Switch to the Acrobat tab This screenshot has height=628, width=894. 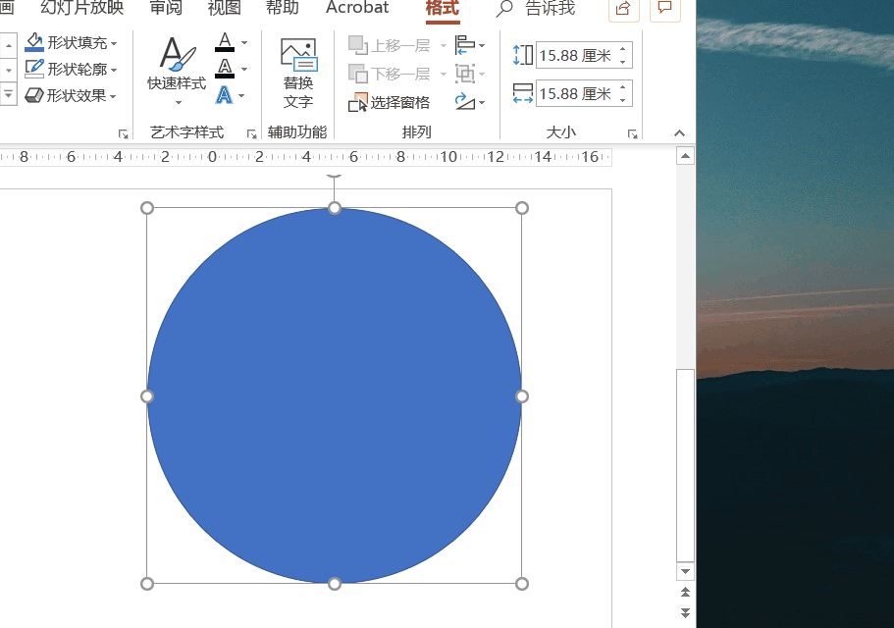[357, 8]
